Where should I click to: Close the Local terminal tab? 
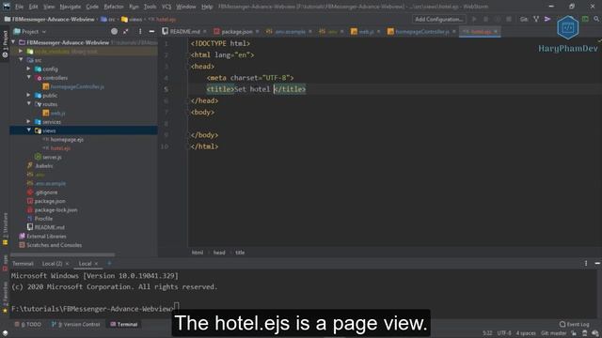click(x=96, y=264)
